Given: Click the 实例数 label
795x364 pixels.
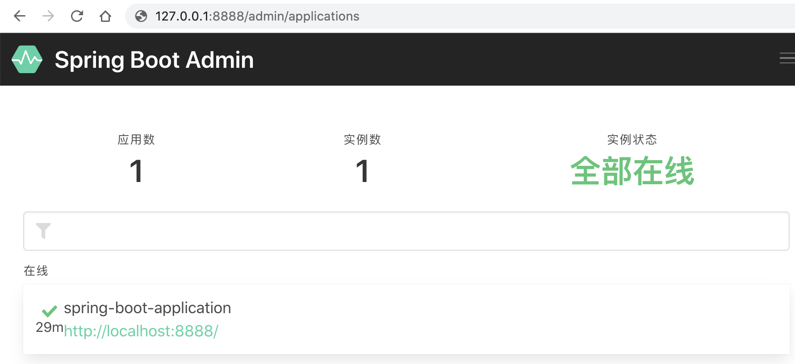Looking at the screenshot, I should pyautogui.click(x=362, y=140).
